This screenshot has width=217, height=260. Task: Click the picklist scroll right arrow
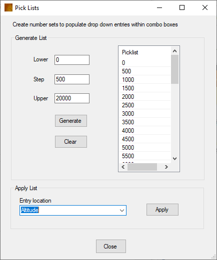click(166, 167)
